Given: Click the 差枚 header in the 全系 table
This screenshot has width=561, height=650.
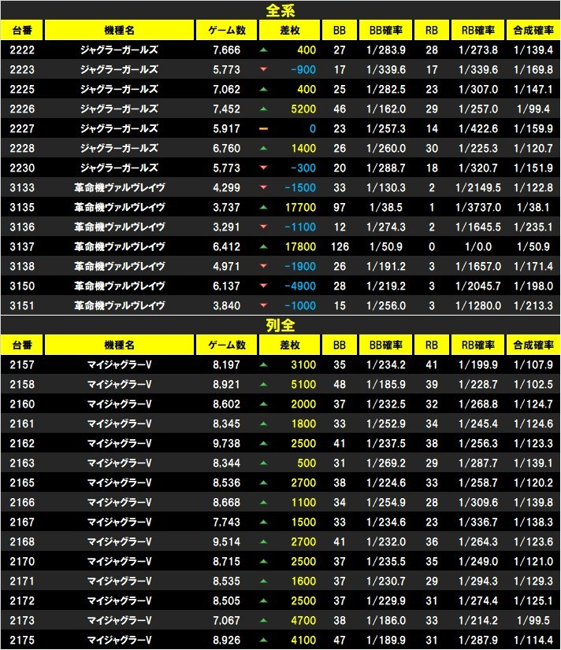Looking at the screenshot, I should (290, 30).
